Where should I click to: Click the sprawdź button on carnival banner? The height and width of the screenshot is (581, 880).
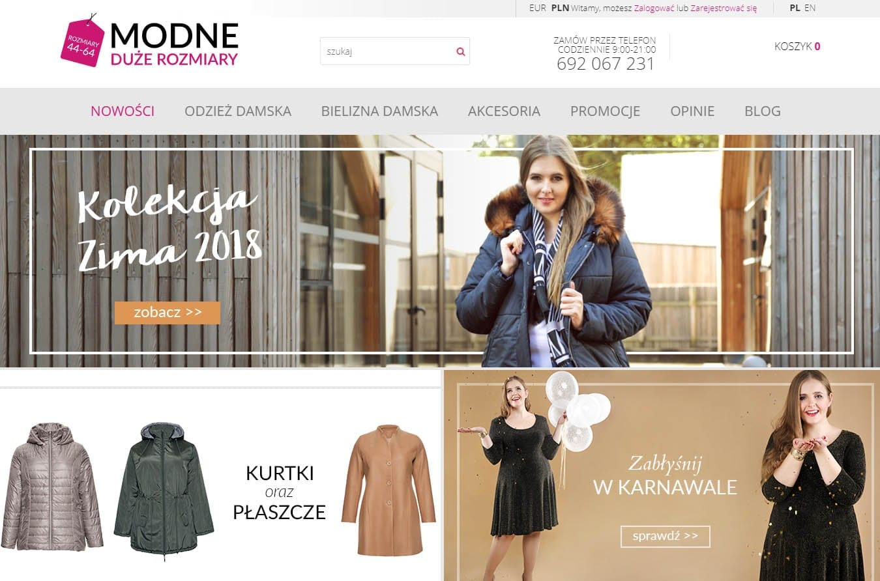665,537
